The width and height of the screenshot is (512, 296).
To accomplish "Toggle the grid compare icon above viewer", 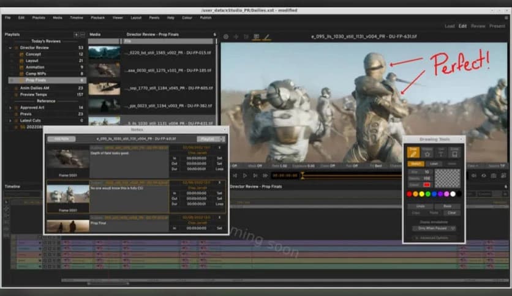I will pyautogui.click(x=257, y=37).
